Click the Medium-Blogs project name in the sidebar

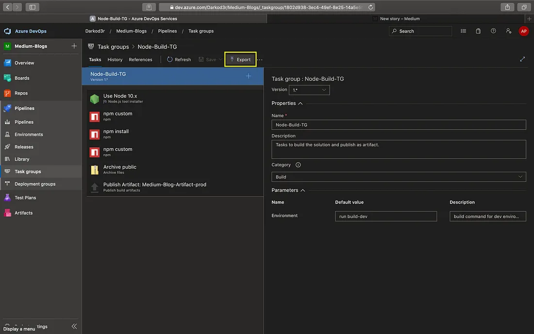click(31, 46)
